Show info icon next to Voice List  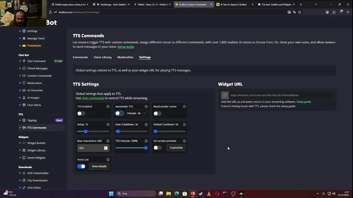108,159
